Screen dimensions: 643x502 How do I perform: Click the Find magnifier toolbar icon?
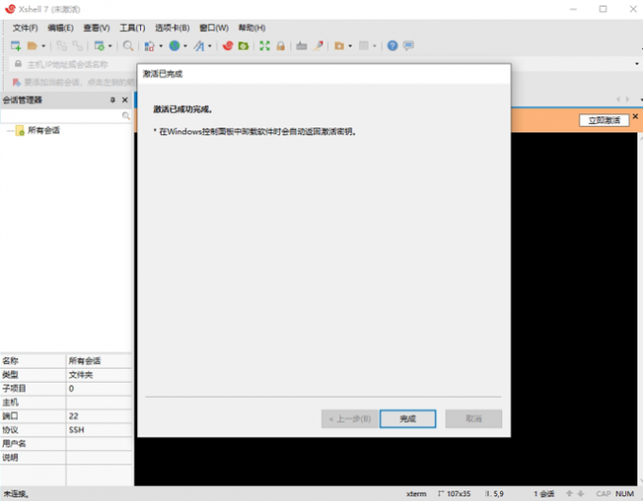(x=128, y=45)
